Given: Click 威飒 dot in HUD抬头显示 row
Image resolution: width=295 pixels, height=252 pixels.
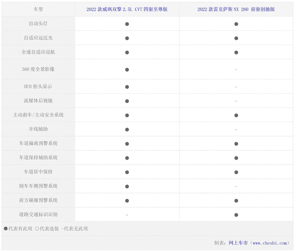Looking at the screenshot, I should (127, 87).
